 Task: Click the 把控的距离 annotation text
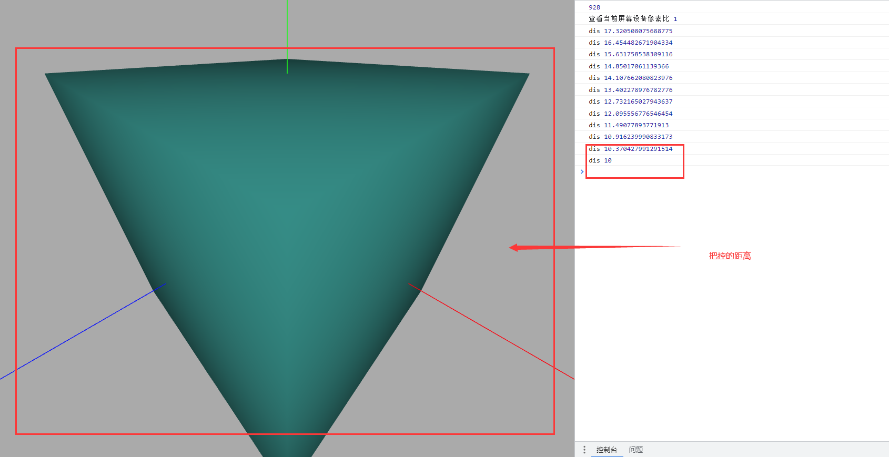tap(730, 256)
